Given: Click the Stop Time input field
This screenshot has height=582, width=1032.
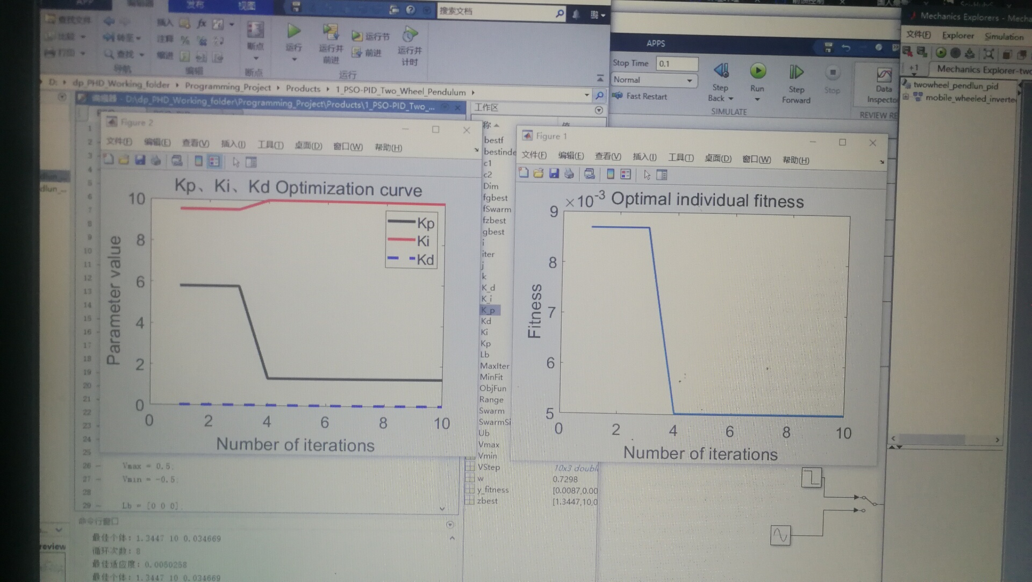Looking at the screenshot, I should (676, 63).
